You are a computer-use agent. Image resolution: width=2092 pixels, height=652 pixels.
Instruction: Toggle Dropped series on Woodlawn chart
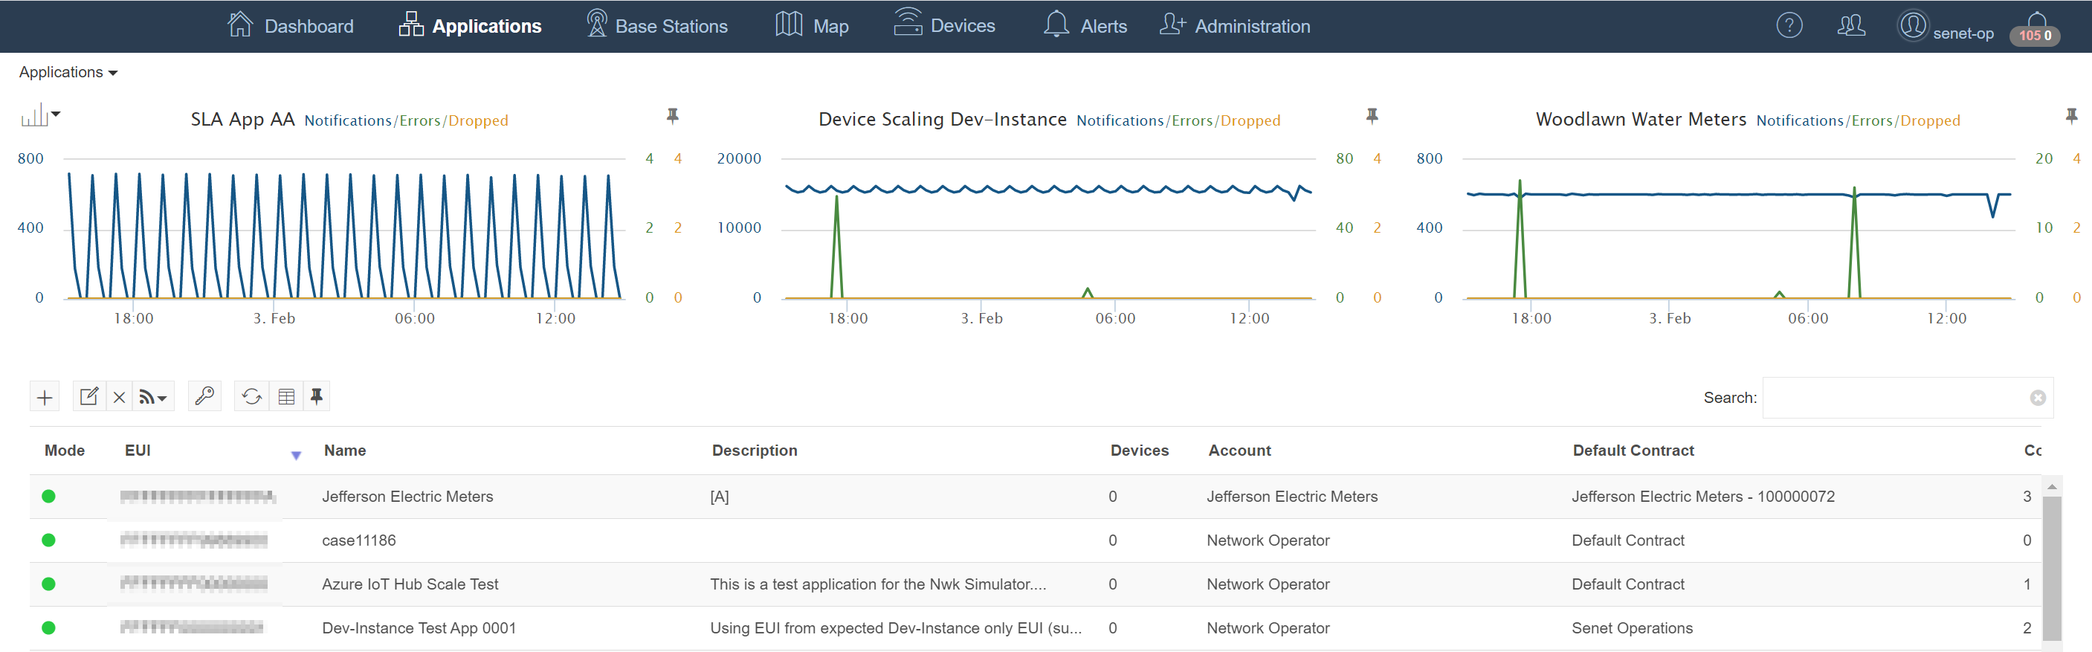[1930, 120]
